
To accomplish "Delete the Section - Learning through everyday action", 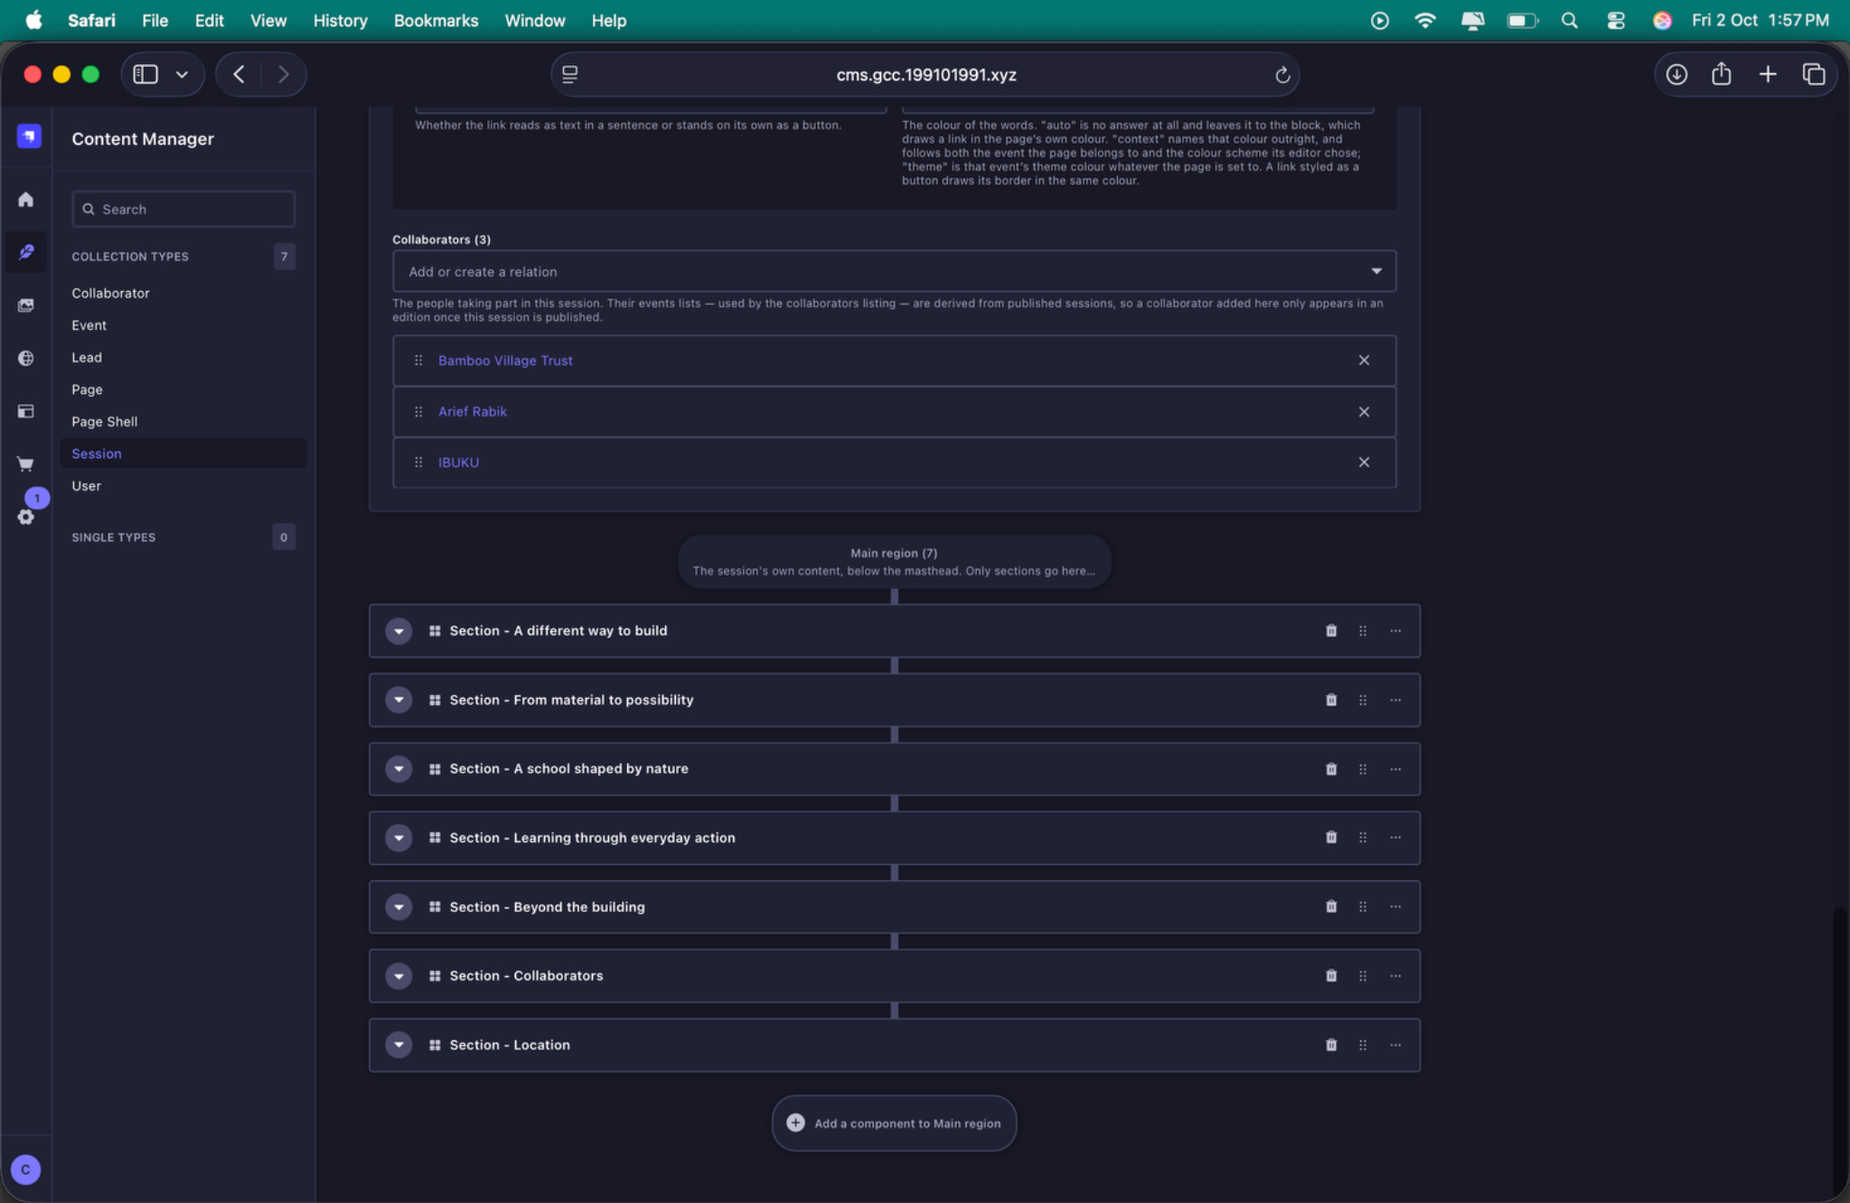I will (1331, 838).
